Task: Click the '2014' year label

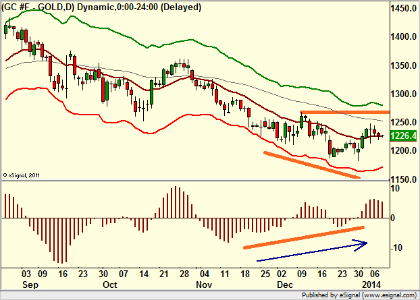Action: 371,284
